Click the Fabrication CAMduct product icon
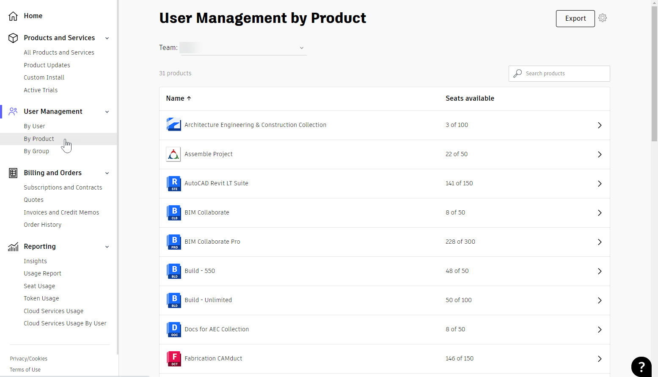 point(173,358)
